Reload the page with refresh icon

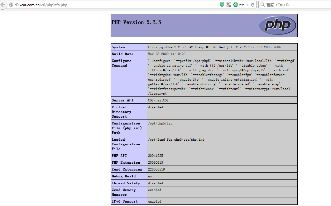252,5
